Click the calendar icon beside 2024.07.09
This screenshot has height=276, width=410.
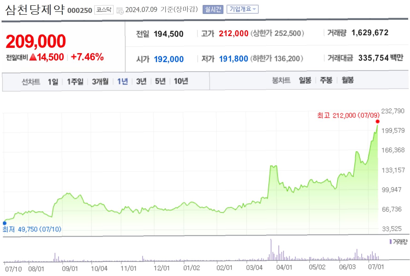[x=120, y=11]
